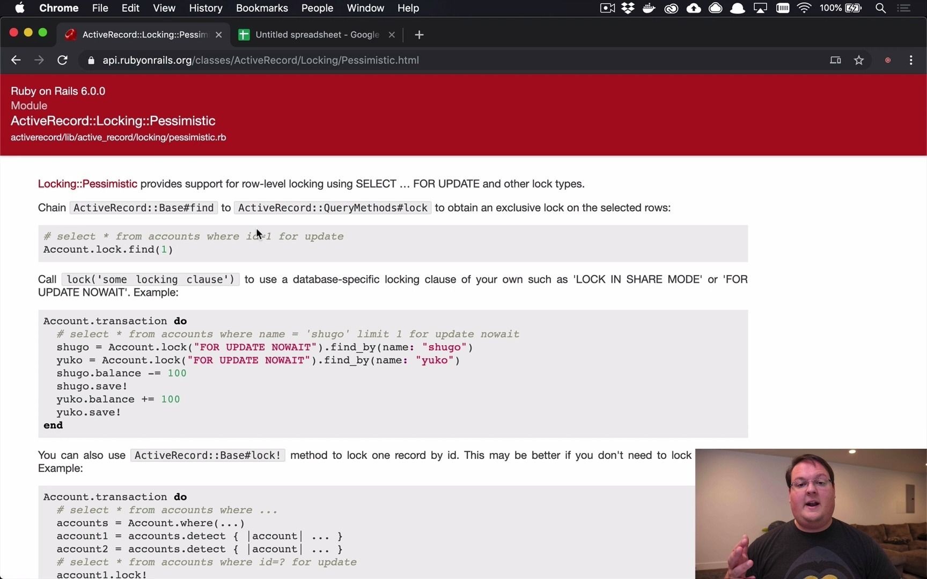The image size is (927, 579).
Task: Click the shugo.balance -= 100 line
Action: [121, 373]
